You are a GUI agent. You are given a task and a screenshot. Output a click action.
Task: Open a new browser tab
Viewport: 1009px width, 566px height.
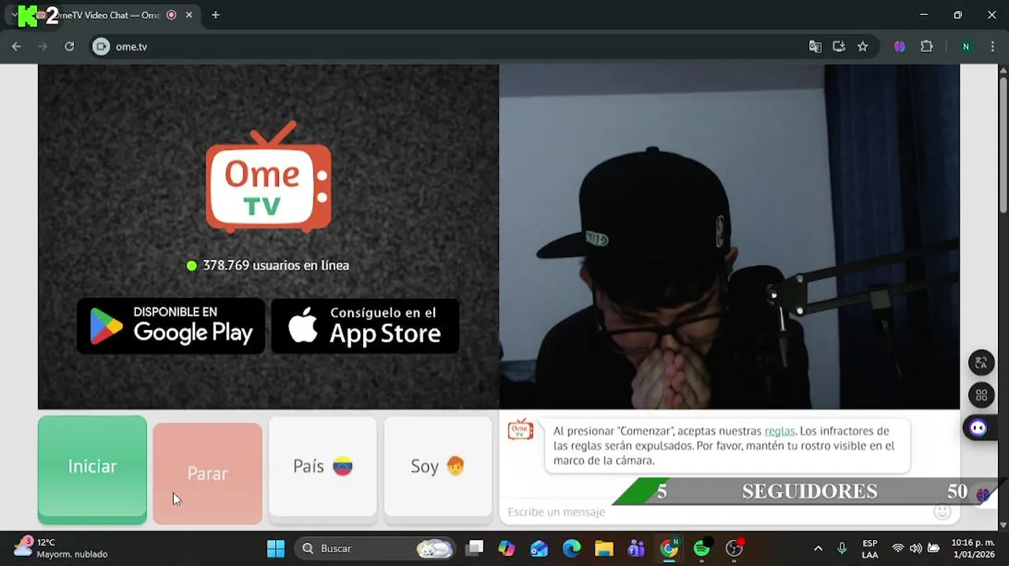(215, 15)
